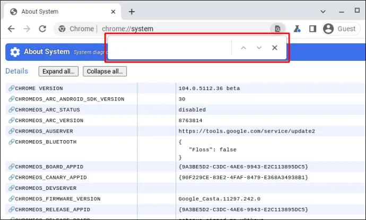Viewport: 366px width, 220px height.
Task: Open a new browser tab
Action: point(132,12)
